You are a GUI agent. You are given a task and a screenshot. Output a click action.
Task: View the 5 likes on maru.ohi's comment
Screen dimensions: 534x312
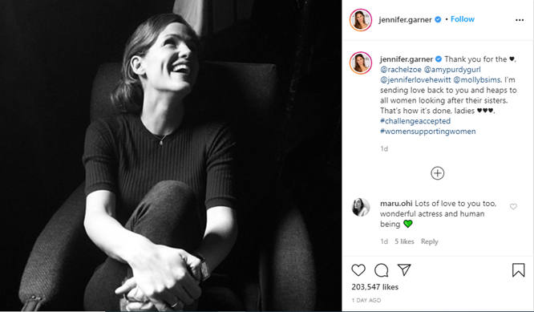click(x=404, y=241)
